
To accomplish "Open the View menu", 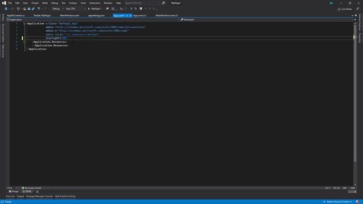I will 25,3.
